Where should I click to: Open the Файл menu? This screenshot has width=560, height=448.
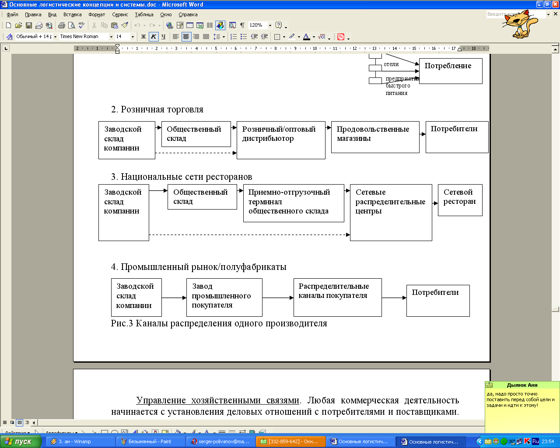[12, 14]
